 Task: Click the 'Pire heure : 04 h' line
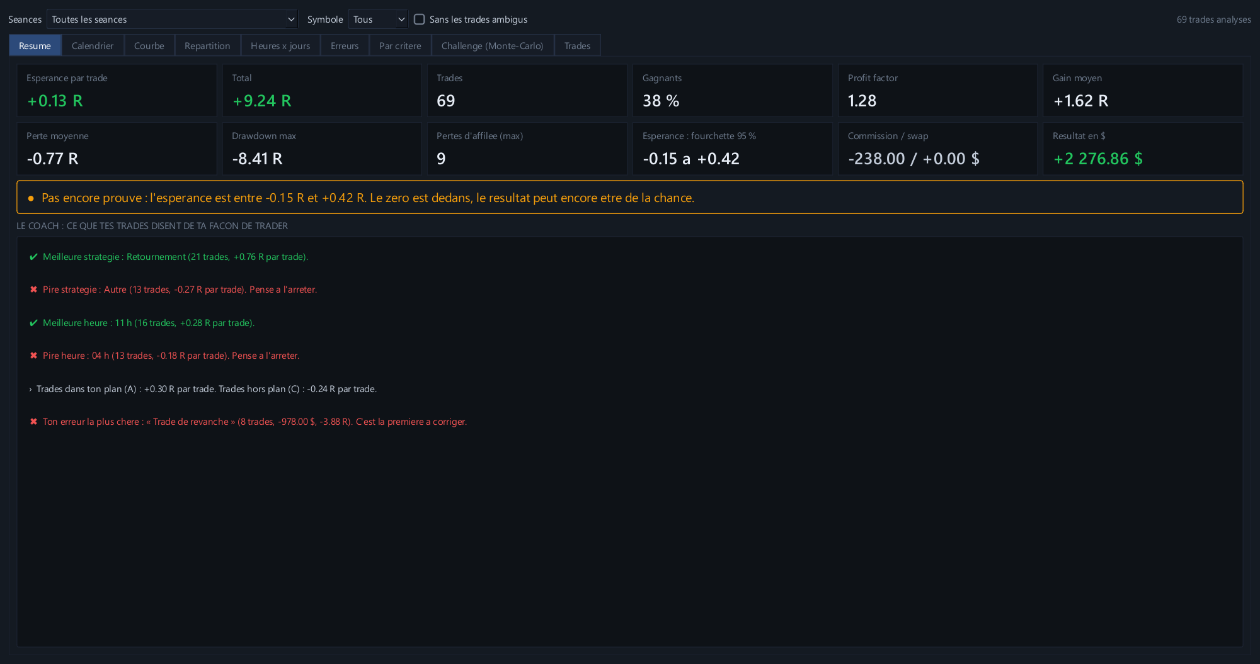(171, 356)
